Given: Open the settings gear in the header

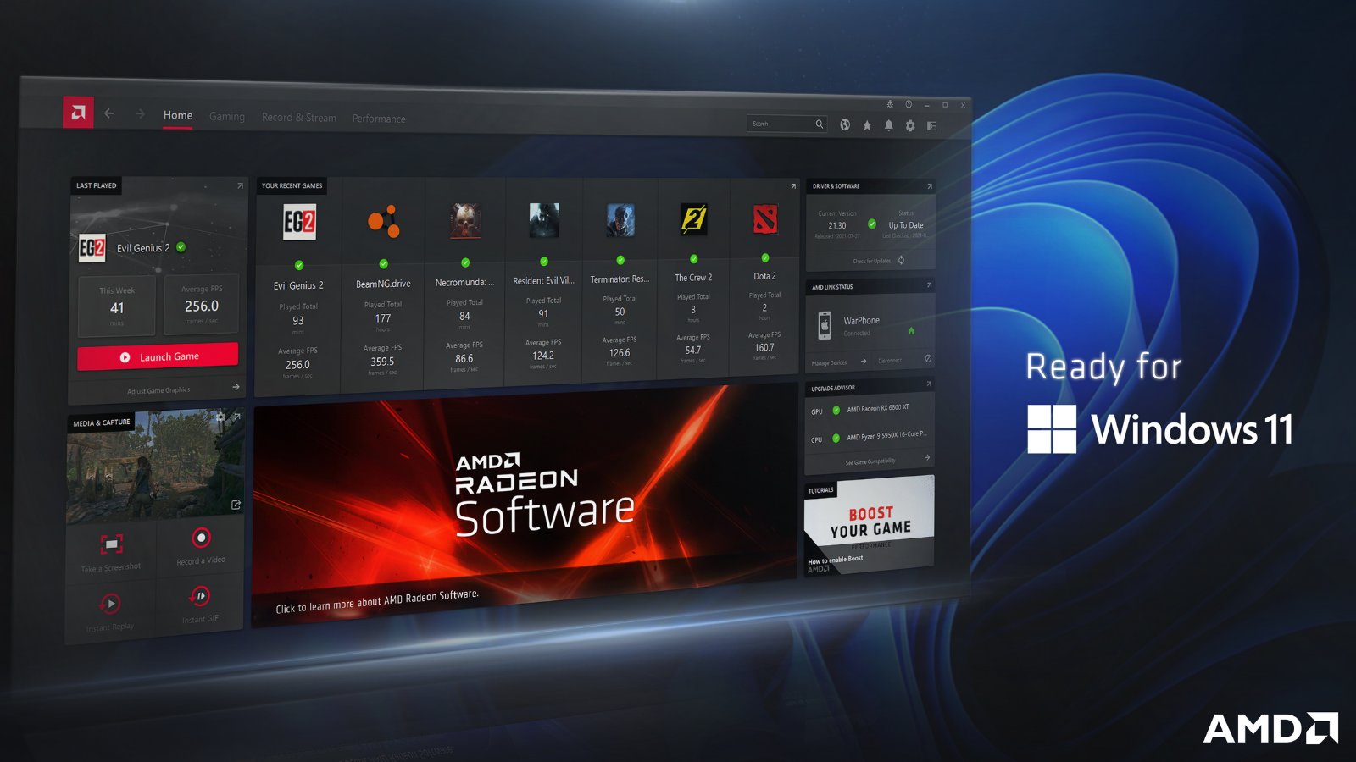Looking at the screenshot, I should coord(910,125).
